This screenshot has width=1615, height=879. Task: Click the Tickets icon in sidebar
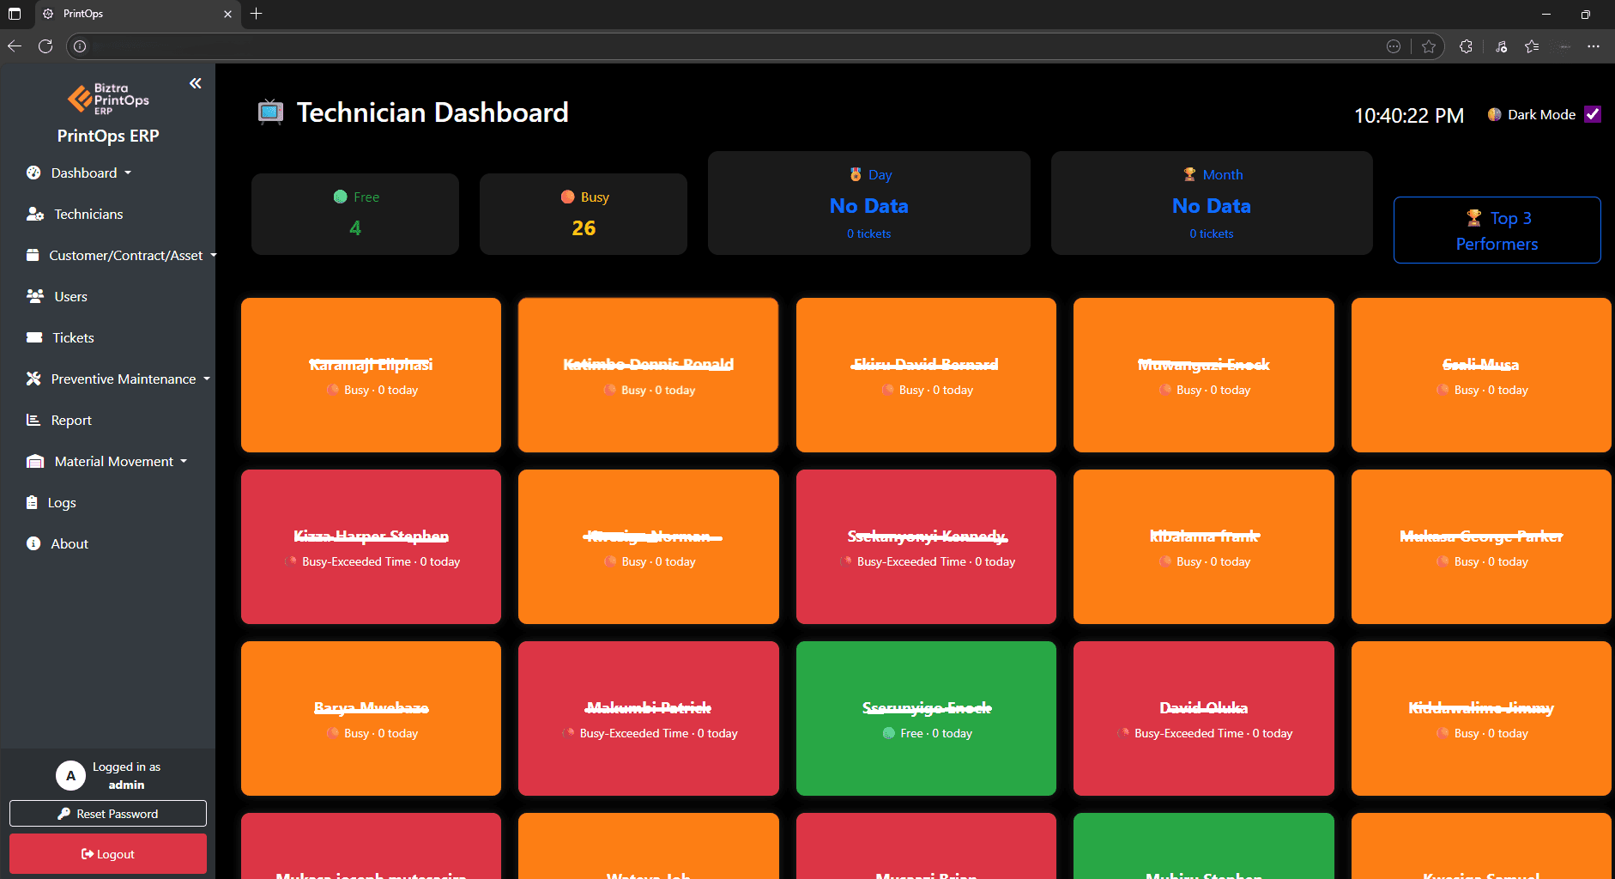[x=34, y=337]
